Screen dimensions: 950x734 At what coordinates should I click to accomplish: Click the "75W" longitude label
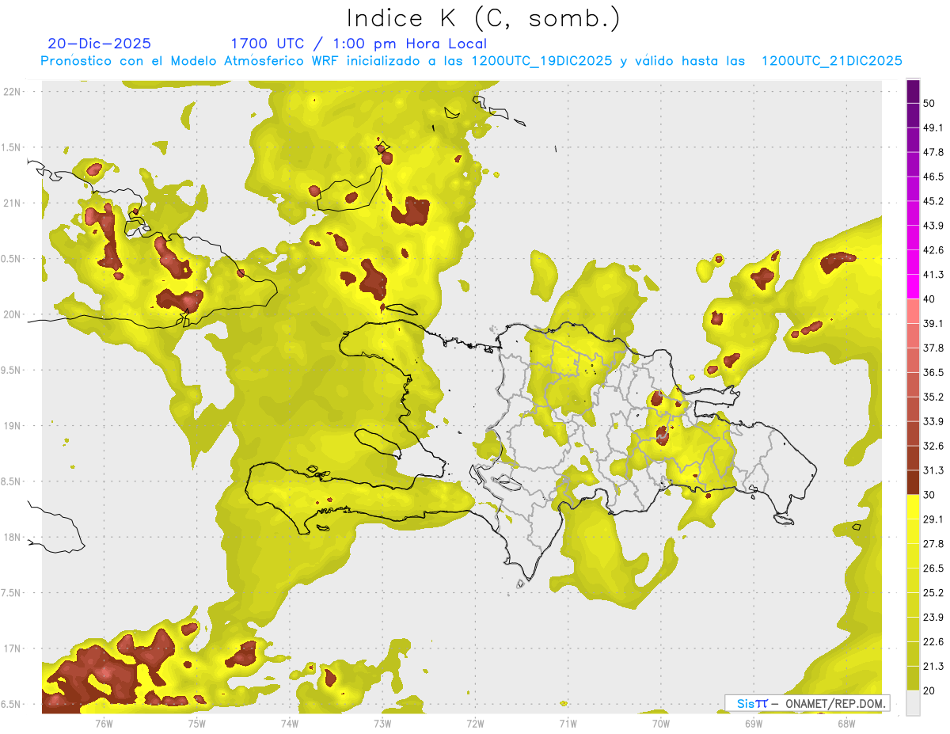(197, 722)
